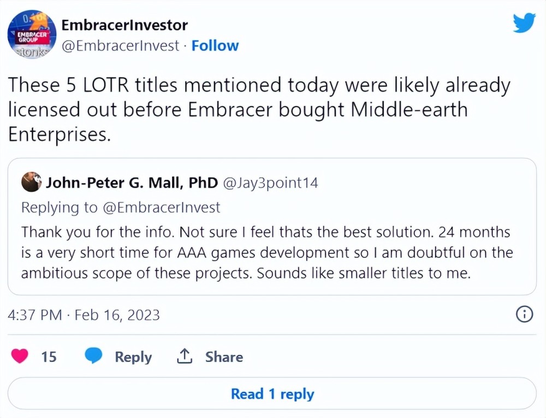Image resolution: width=546 pixels, height=418 pixels.
Task: Open the tweet info circle icon
Action: (x=524, y=314)
